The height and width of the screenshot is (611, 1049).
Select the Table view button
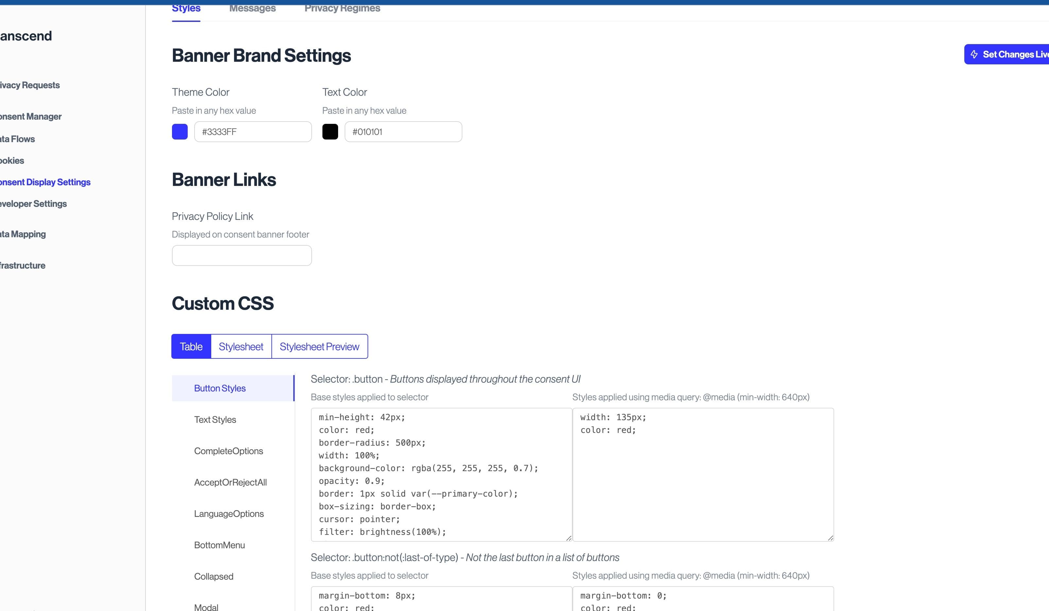pyautogui.click(x=191, y=346)
